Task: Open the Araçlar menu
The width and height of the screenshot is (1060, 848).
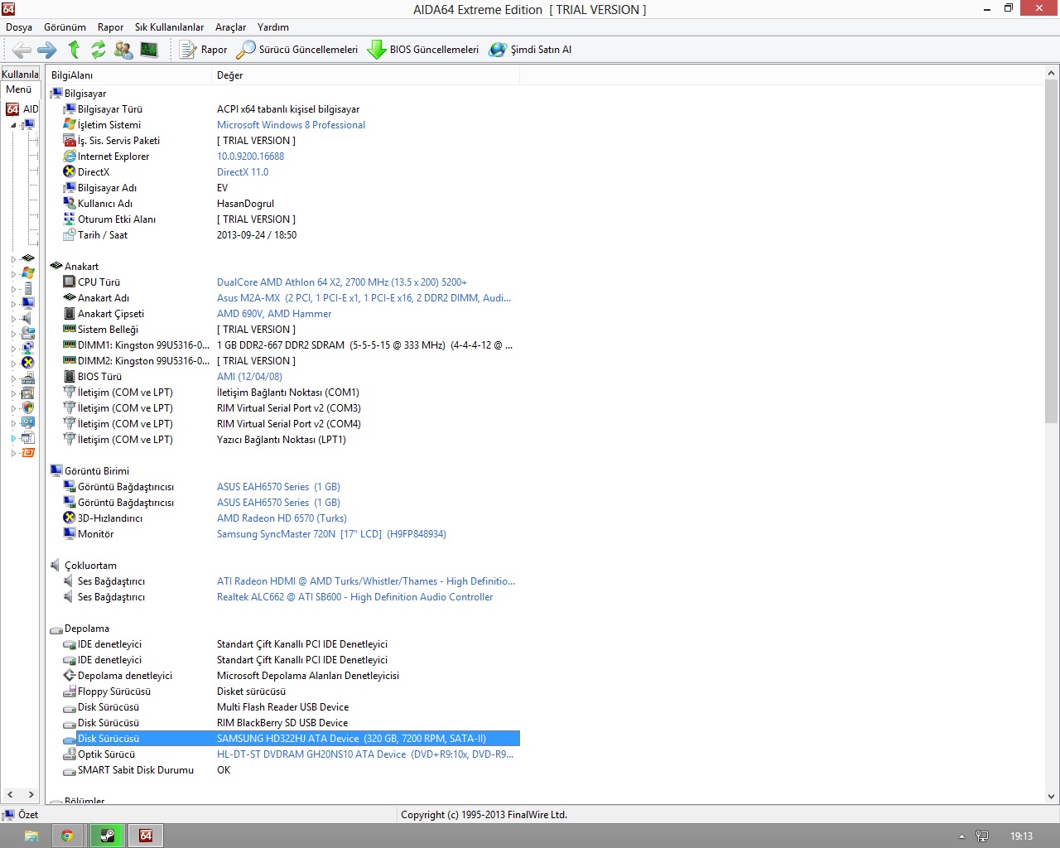Action: tap(230, 27)
